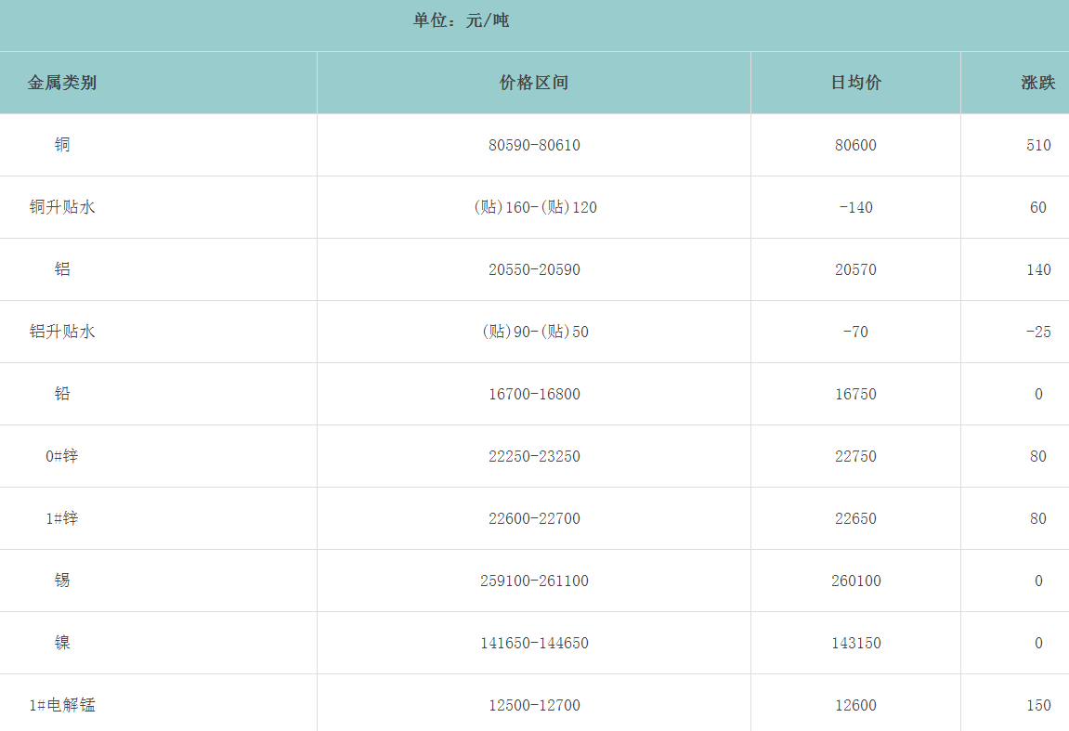Click the 价格区间 column header
The image size is (1069, 731).
534,83
